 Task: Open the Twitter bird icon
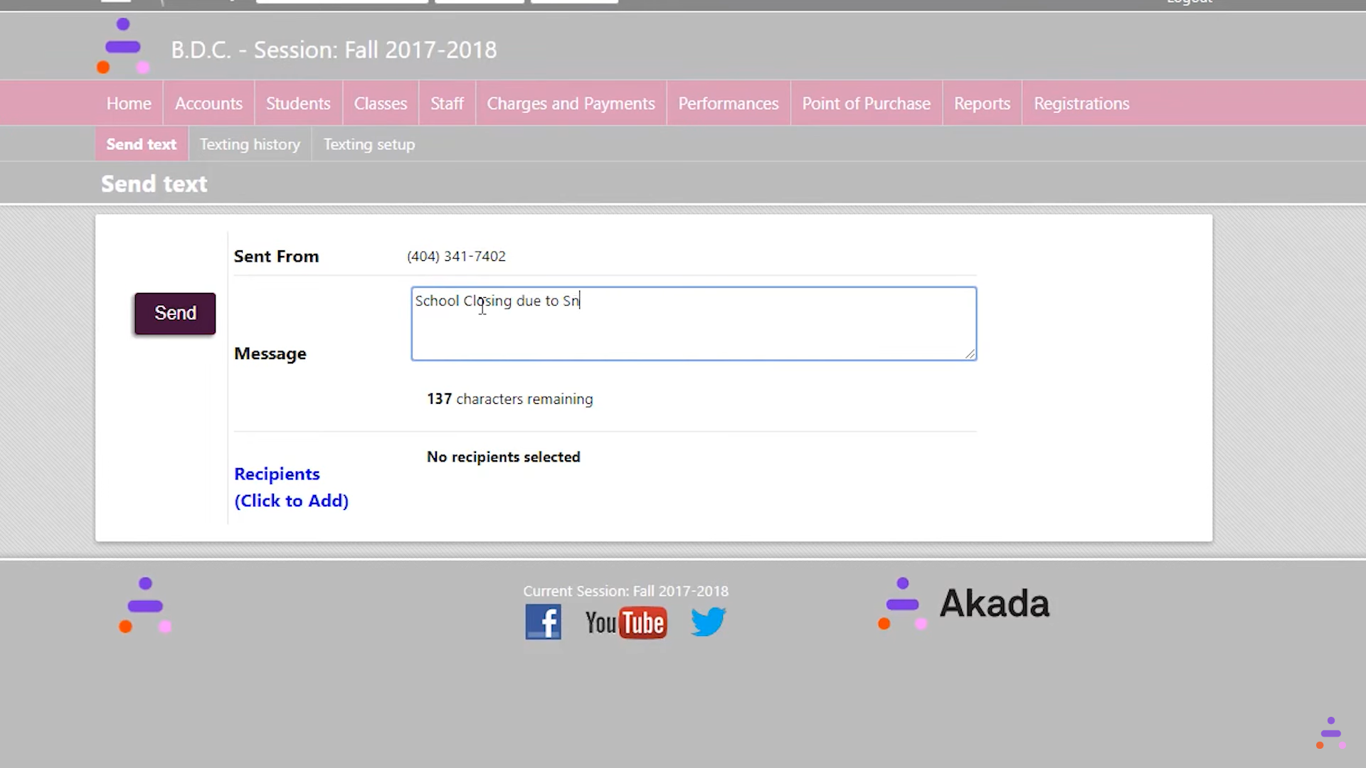pos(708,622)
